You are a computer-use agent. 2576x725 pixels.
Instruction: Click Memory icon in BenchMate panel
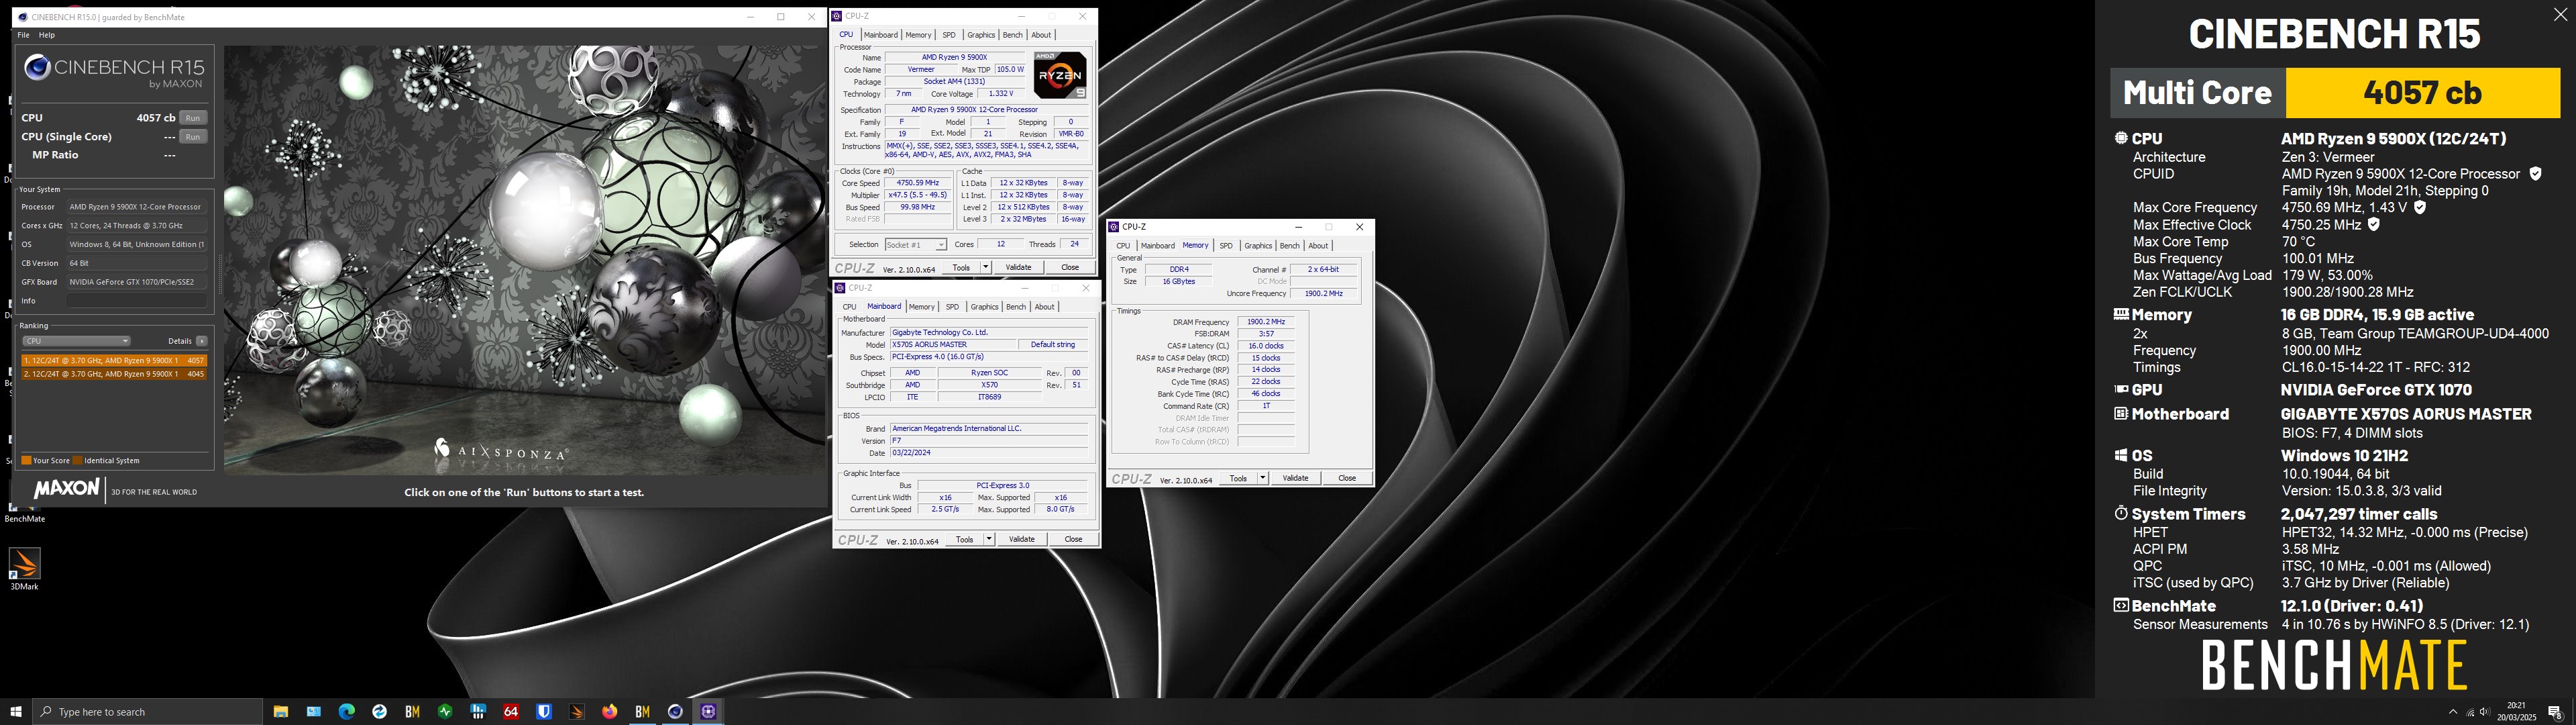pyautogui.click(x=2121, y=313)
